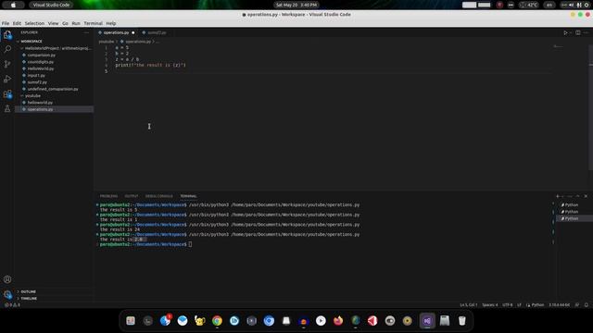This screenshot has width=593, height=333.
Task: Open editor More Actions ellipsis
Action: pos(586,33)
